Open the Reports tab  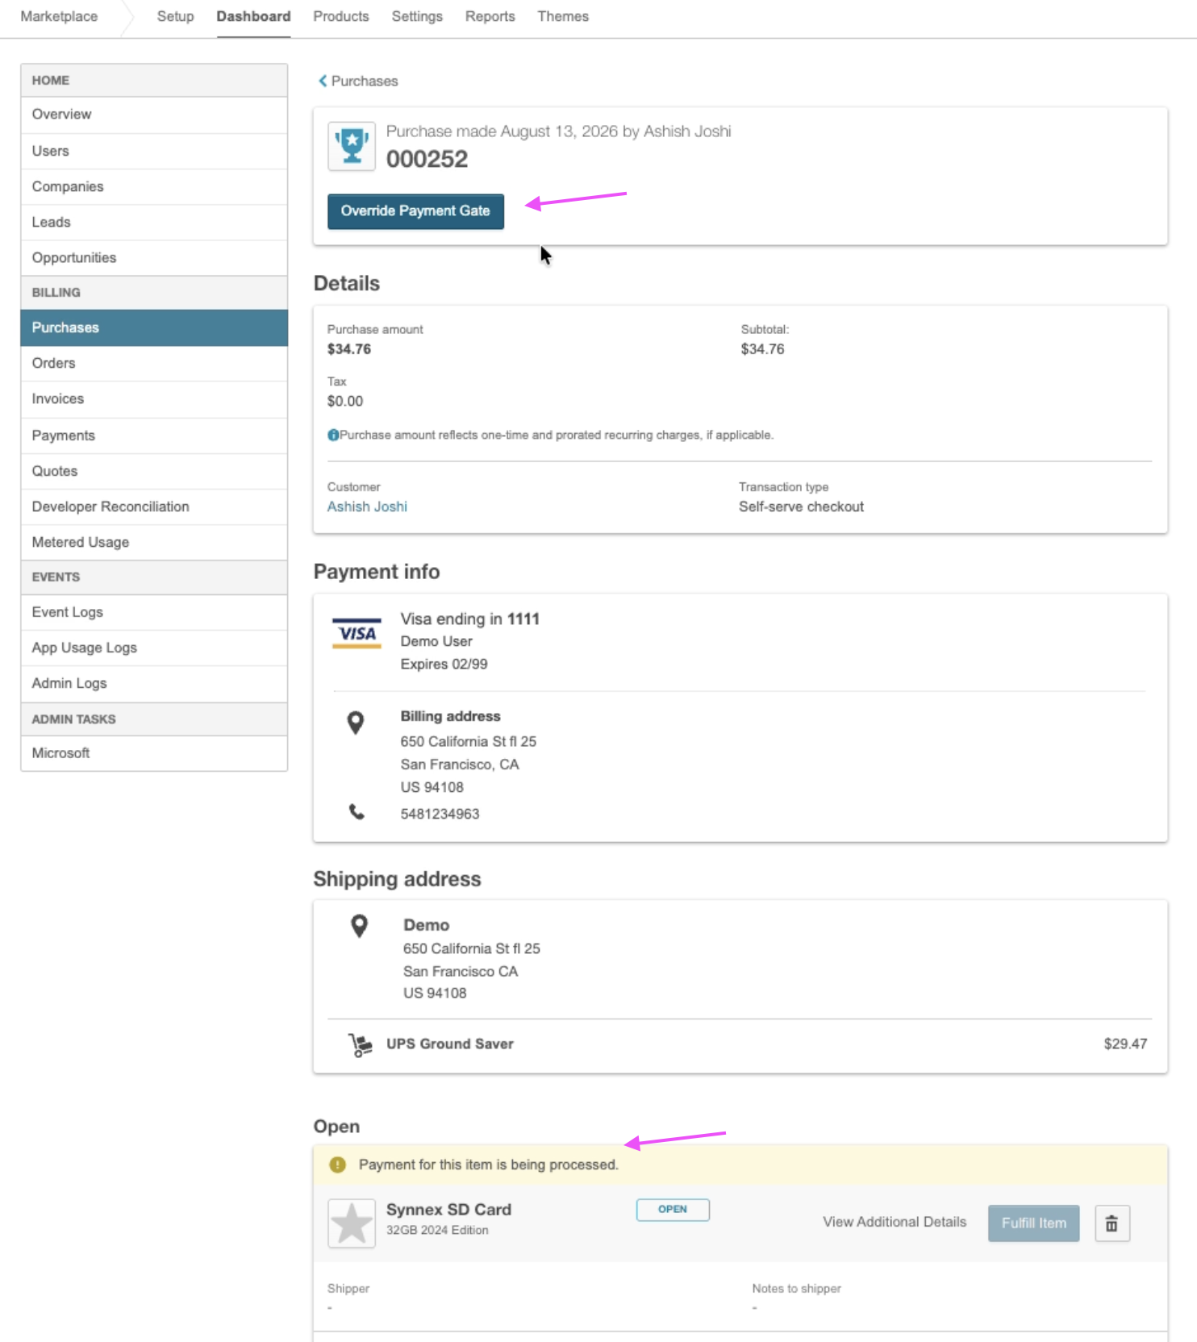[x=490, y=16]
